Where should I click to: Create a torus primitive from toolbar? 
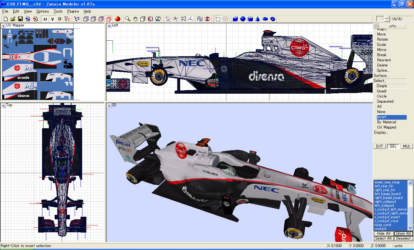(265, 19)
